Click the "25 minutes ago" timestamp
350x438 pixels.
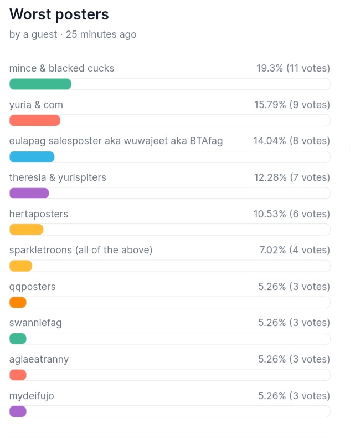(101, 34)
